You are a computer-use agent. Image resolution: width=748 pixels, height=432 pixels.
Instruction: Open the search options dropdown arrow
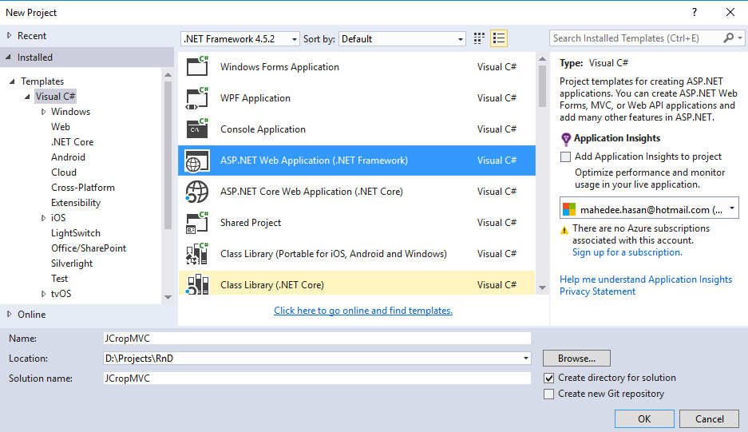pyautogui.click(x=740, y=38)
